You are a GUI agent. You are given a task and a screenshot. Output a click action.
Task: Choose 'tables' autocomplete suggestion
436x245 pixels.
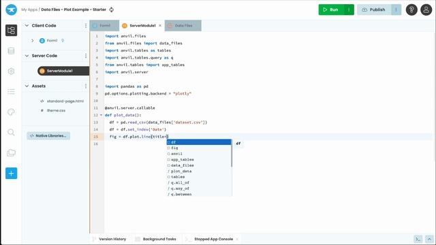click(199, 177)
